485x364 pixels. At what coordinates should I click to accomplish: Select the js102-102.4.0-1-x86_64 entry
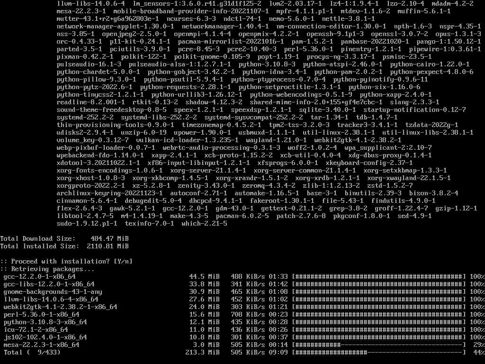click(242, 337)
